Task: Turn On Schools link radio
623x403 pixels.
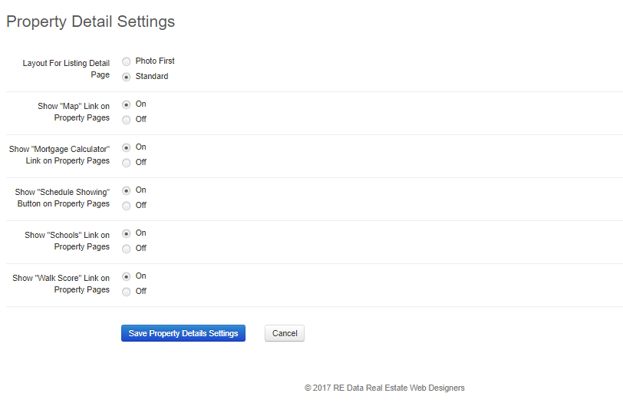Action: pyautogui.click(x=127, y=233)
